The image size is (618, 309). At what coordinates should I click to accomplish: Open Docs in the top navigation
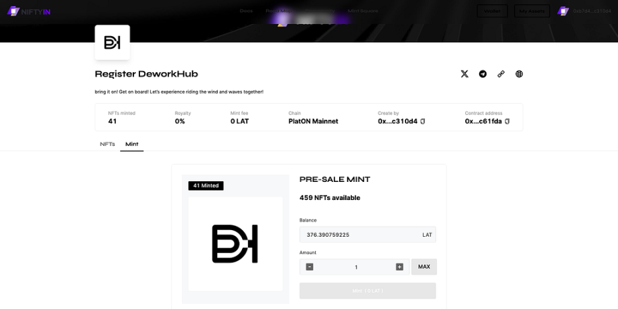[x=246, y=11]
